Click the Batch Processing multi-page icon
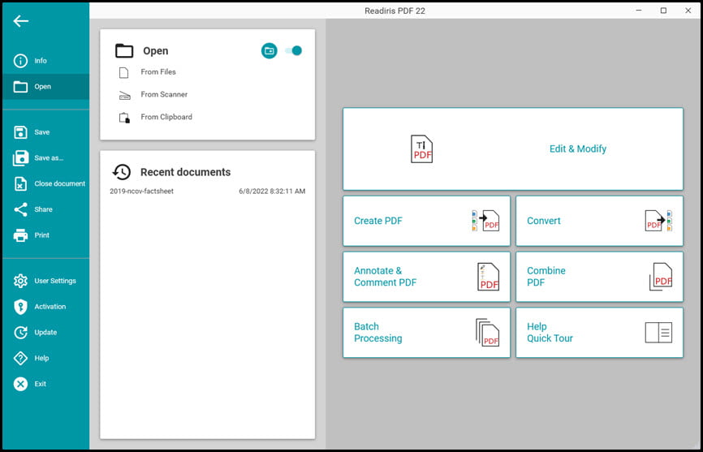This screenshot has height=452, width=703. (487, 333)
